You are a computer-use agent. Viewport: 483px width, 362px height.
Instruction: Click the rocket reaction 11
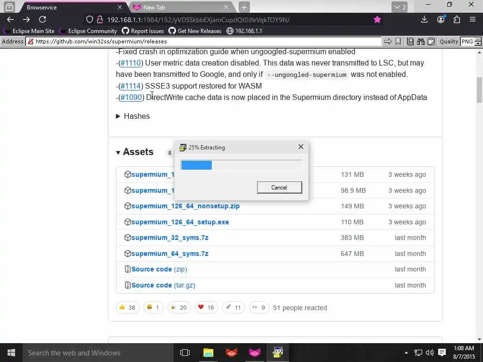233,307
